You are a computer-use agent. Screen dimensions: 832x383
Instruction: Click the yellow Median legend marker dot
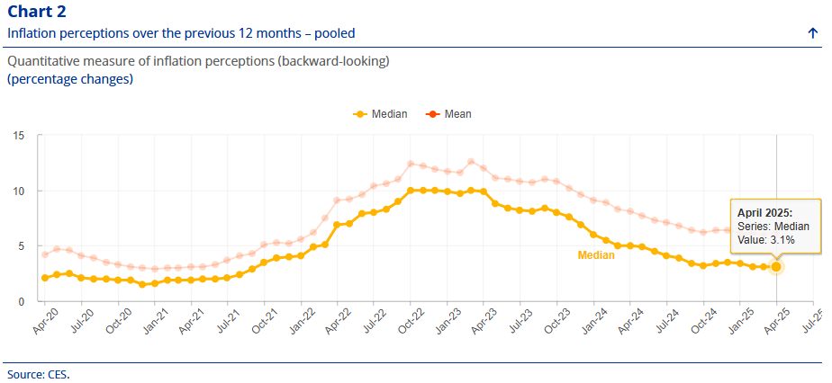click(360, 114)
